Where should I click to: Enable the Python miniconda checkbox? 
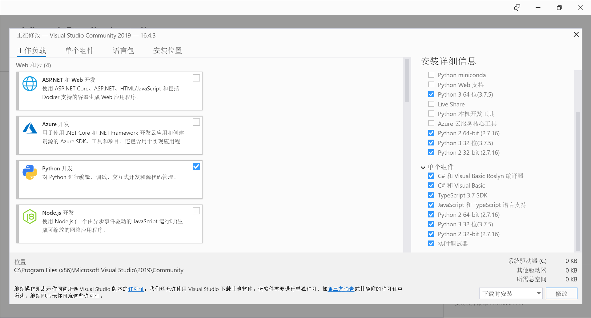(x=431, y=75)
